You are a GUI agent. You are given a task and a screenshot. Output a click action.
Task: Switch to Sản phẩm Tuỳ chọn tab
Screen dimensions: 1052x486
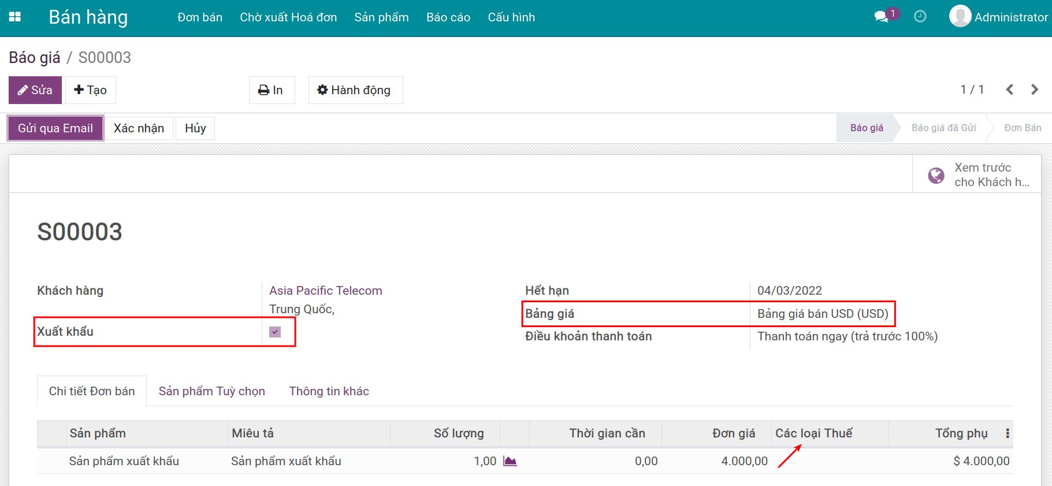[211, 391]
